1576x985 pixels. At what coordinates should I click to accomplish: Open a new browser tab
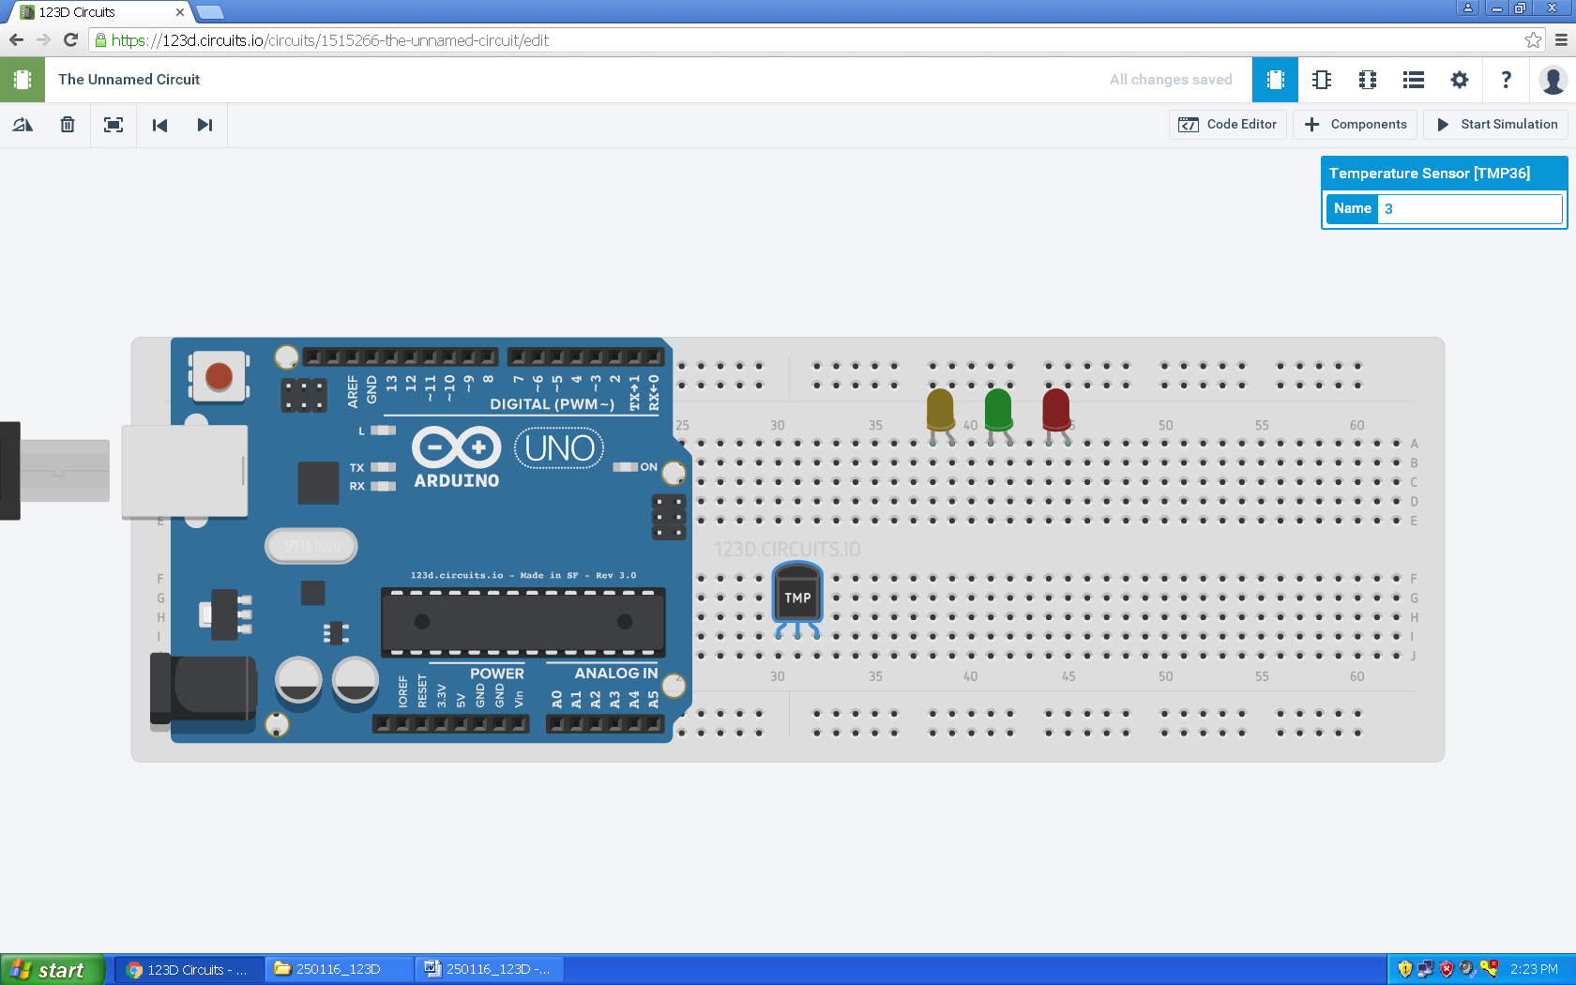(x=210, y=12)
